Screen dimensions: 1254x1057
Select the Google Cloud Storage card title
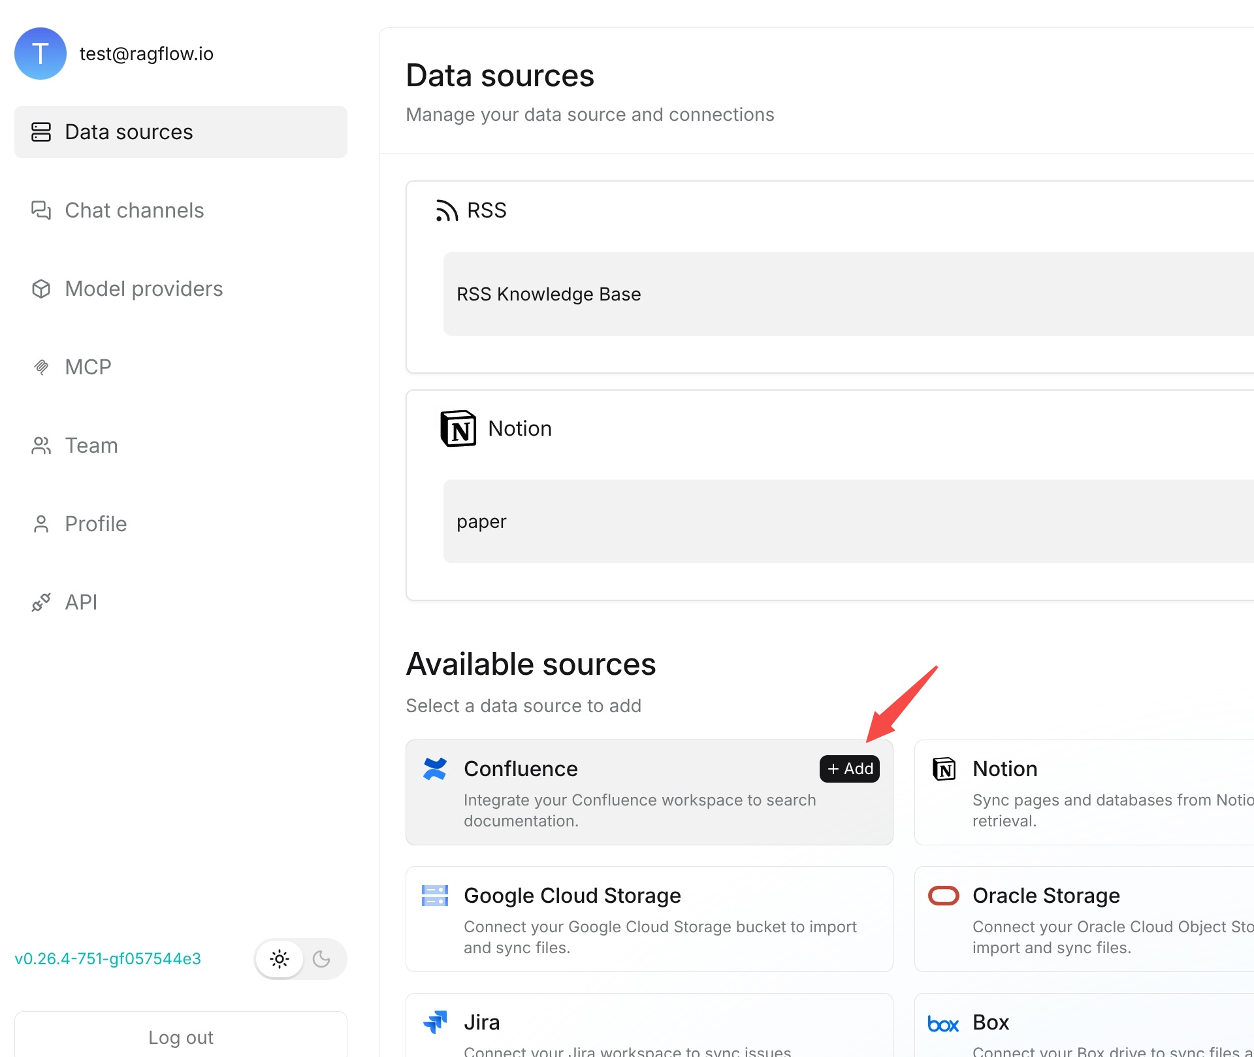pyautogui.click(x=572, y=896)
